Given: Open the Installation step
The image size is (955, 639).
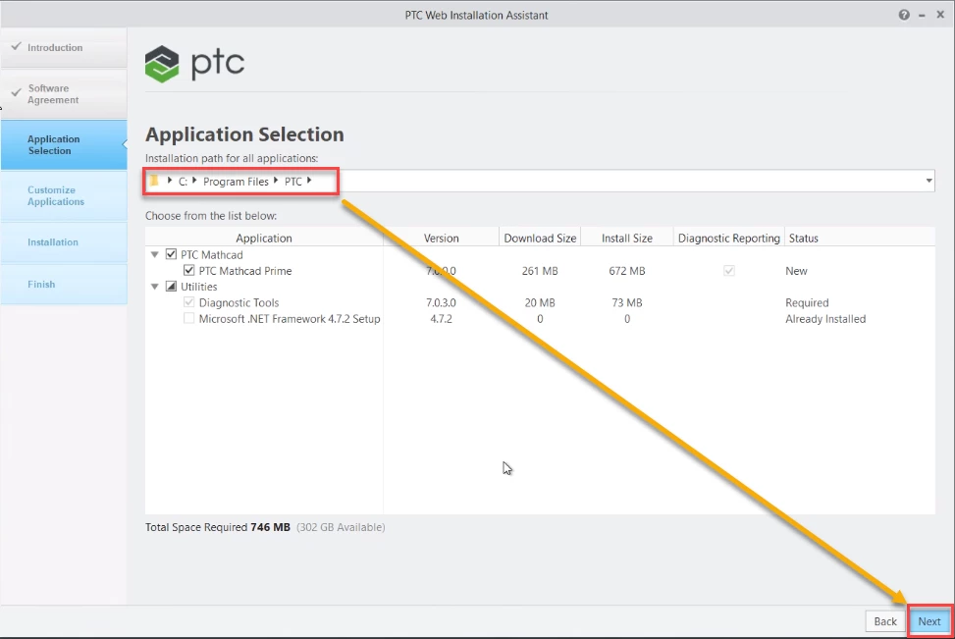Looking at the screenshot, I should [x=64, y=241].
